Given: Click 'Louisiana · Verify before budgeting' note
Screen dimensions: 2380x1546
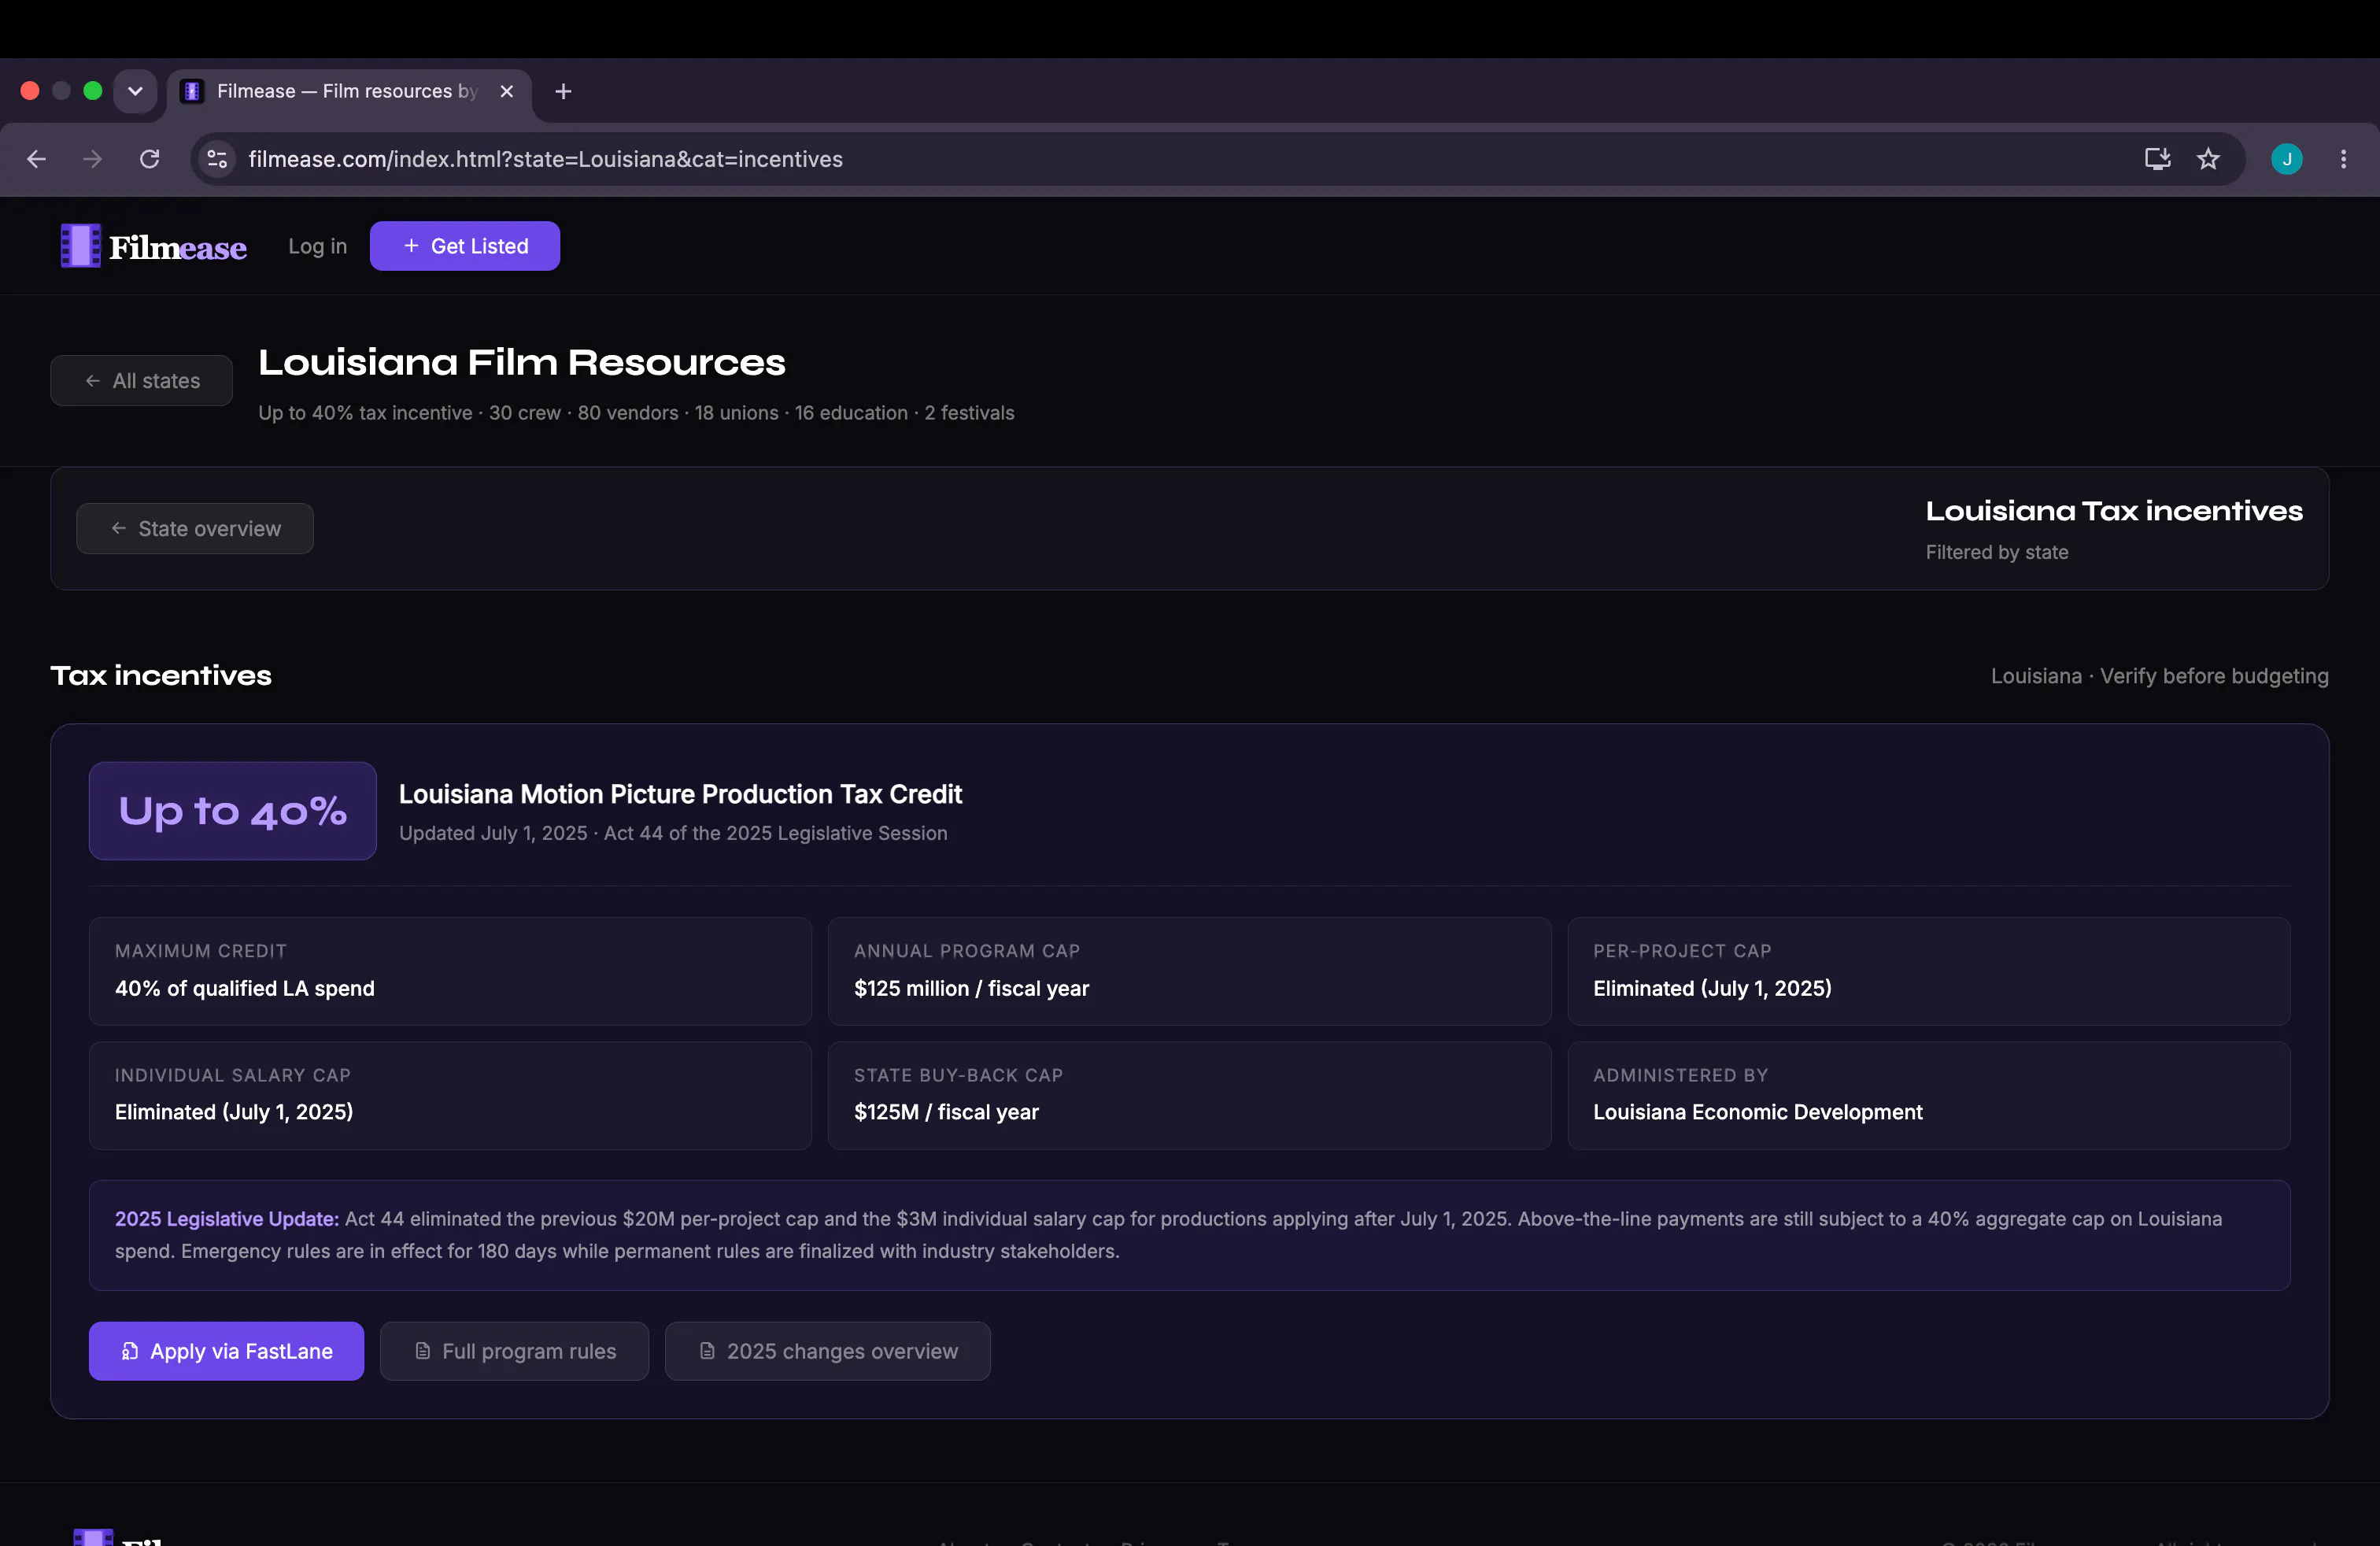Looking at the screenshot, I should (2160, 676).
